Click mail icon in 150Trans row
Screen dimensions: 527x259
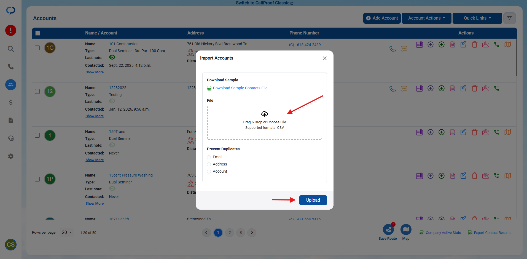pos(486,132)
